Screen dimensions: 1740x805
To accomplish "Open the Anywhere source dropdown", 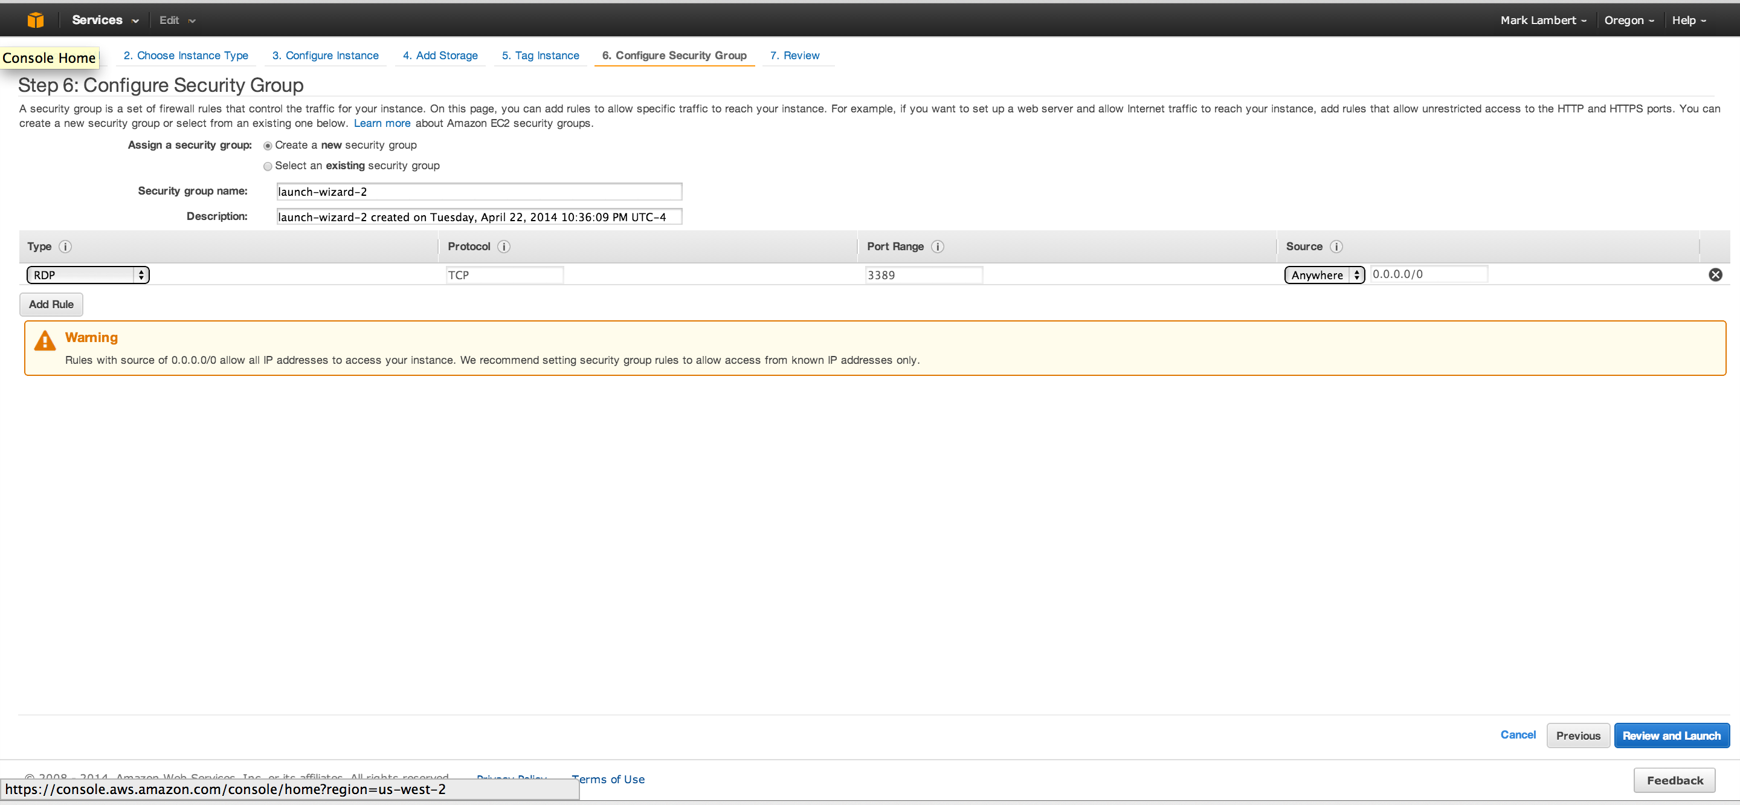I will pyautogui.click(x=1324, y=275).
